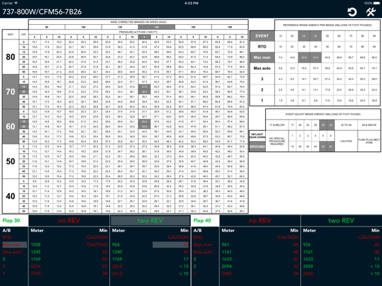Tap the reset circular arrow icon
This screenshot has width=382, height=286.
352,12
